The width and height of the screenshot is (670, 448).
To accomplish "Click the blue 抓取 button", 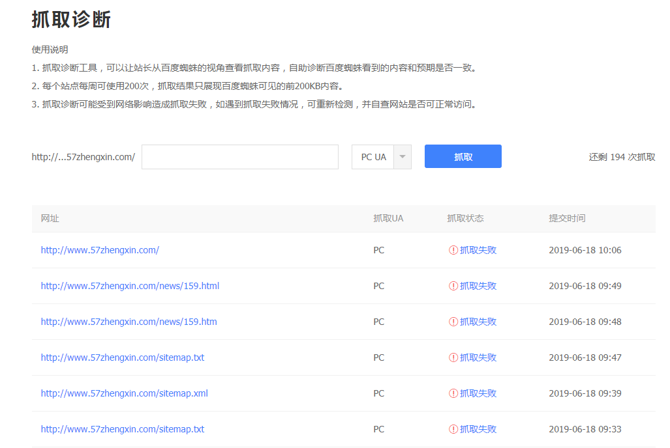I will [x=463, y=156].
